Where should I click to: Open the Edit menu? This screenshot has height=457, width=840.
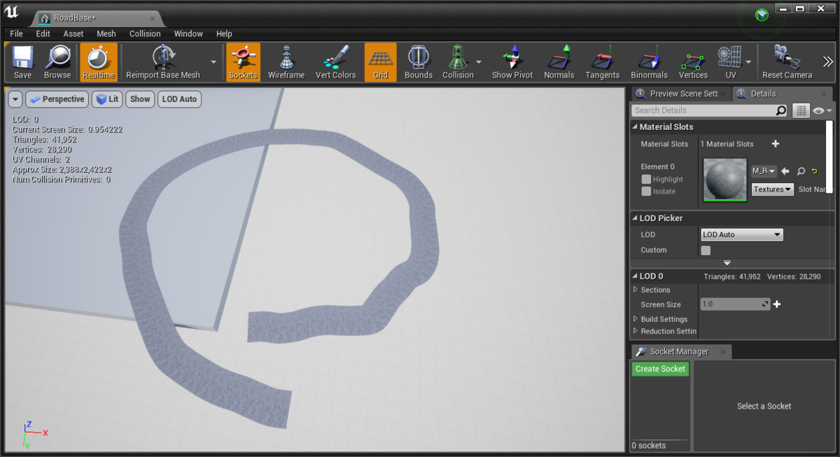coord(43,34)
